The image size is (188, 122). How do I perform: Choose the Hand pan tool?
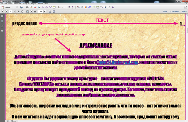[22, 12]
